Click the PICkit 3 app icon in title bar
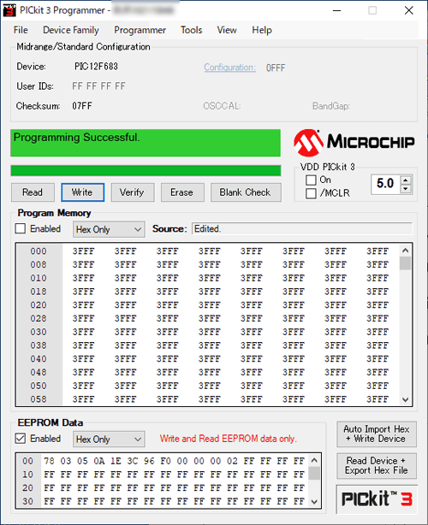This screenshot has width=428, height=525. point(9,10)
